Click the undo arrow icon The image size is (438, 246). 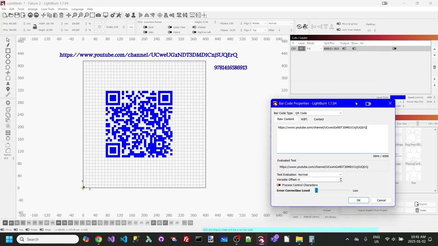(x=30, y=15)
